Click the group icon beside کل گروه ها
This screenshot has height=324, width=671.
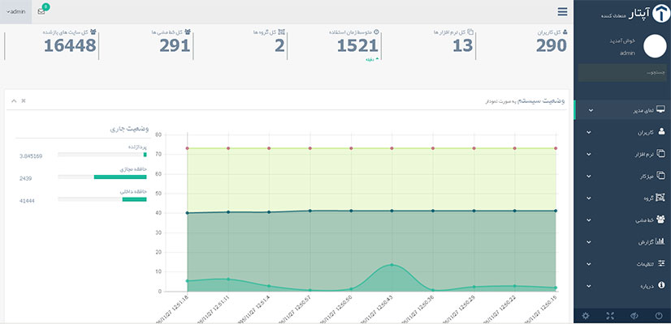282,32
